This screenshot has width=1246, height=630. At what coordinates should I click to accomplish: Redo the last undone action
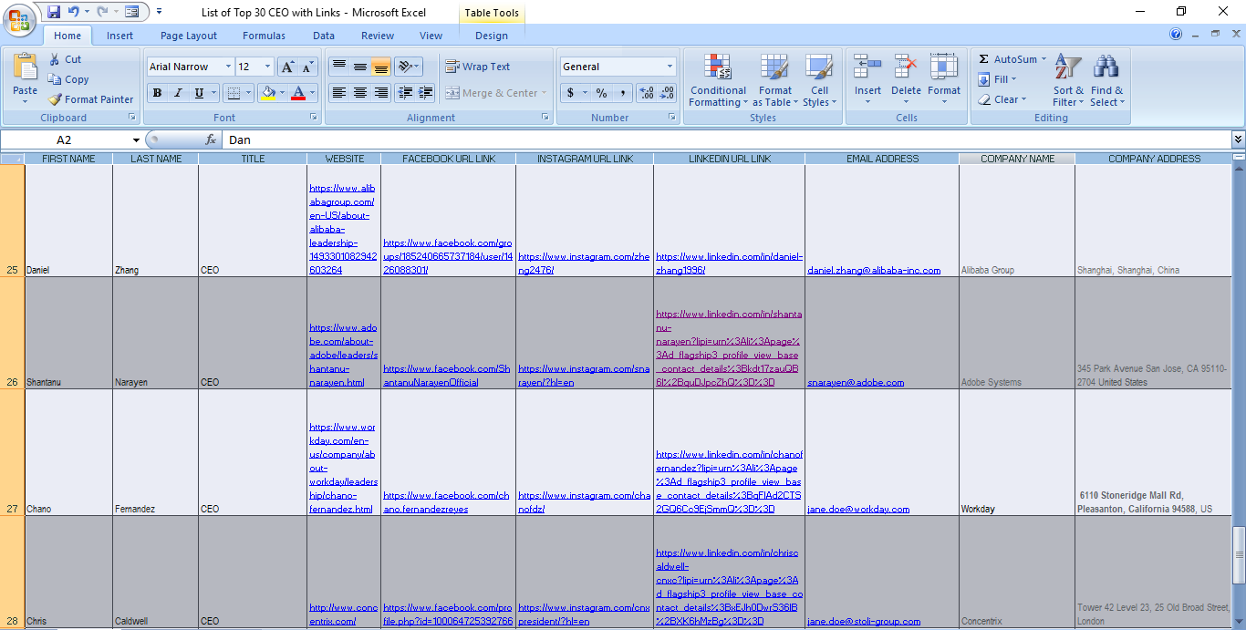tap(102, 12)
